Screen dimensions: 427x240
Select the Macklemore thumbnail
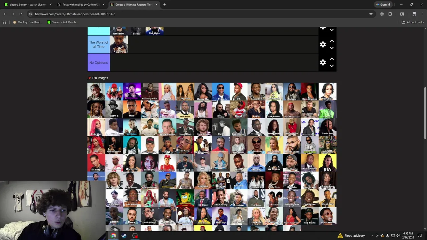coord(167,127)
